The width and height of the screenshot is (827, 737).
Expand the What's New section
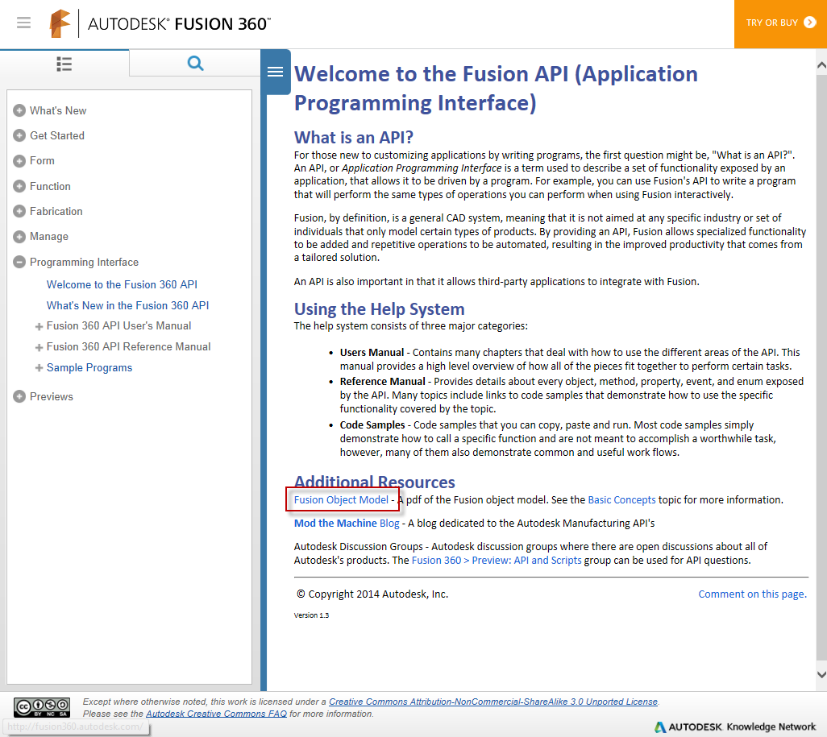click(19, 110)
